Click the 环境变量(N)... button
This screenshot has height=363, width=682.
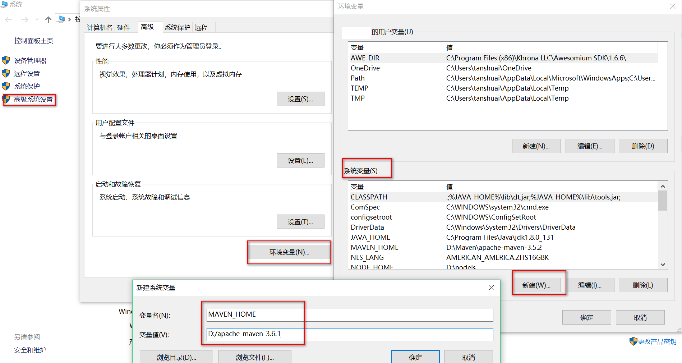[289, 252]
